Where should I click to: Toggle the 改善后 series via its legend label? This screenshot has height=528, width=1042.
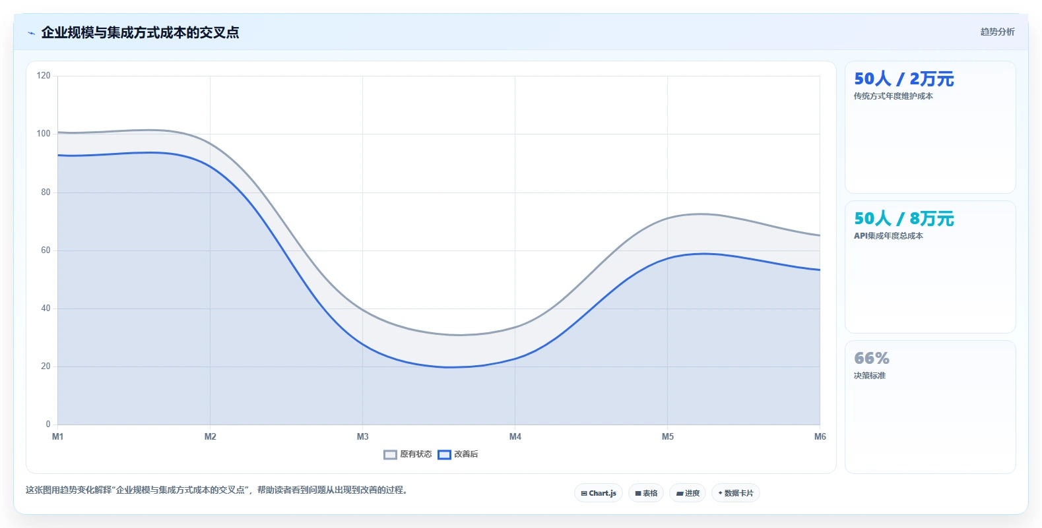[466, 454]
